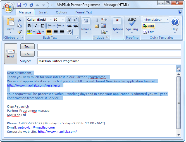Screen dimensions: 186x142
Task: Align text left
Action: pos(49,32)
